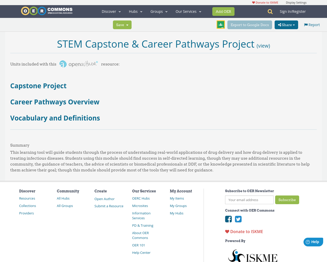Click the Report flag icon

pos(306,24)
